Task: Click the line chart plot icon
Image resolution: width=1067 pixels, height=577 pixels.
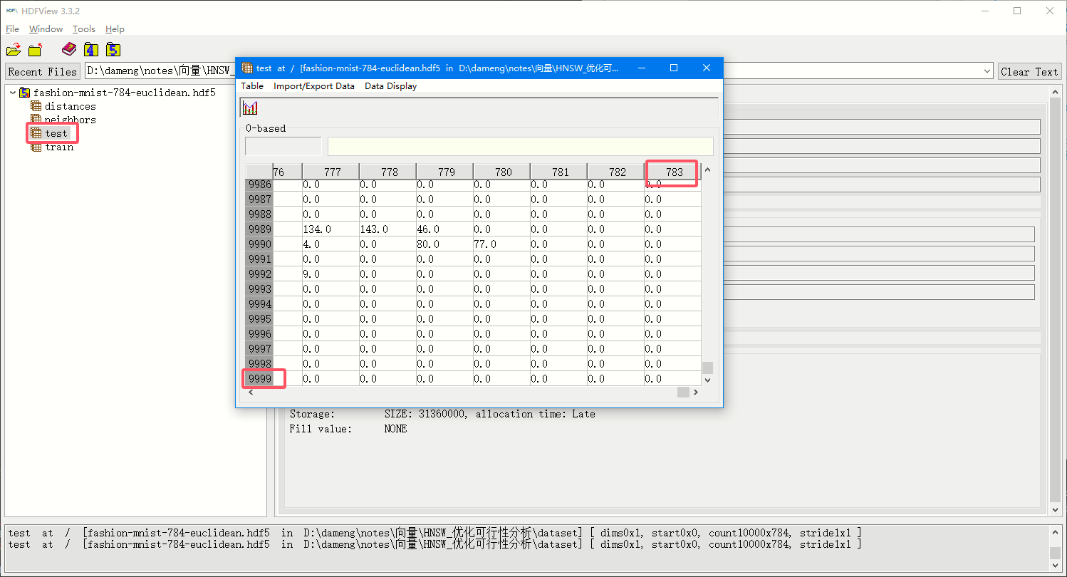Action: (250, 108)
